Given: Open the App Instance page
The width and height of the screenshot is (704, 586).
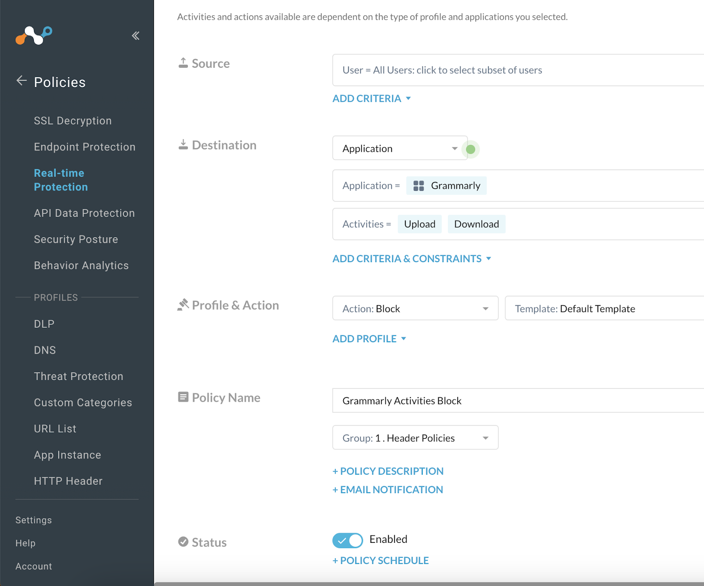Looking at the screenshot, I should [x=68, y=455].
